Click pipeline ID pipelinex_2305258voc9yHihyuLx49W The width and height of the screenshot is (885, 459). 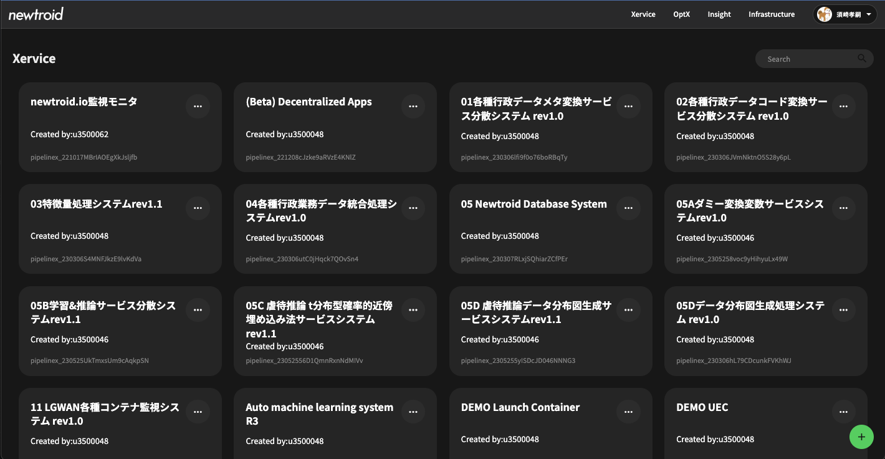point(732,259)
